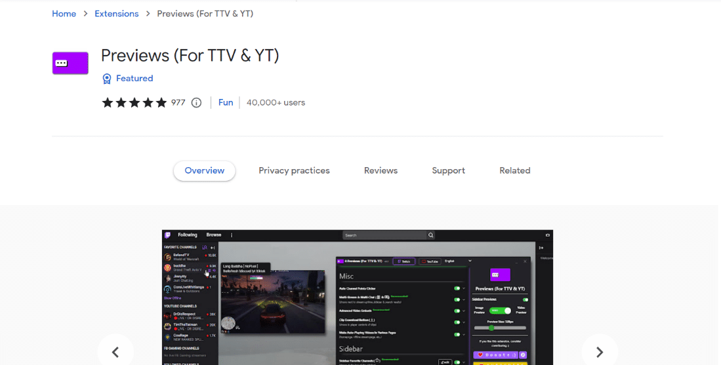Click the Edit button for Sidebar Favorite Channels
Screen dimensions: 721x365
click(445, 362)
